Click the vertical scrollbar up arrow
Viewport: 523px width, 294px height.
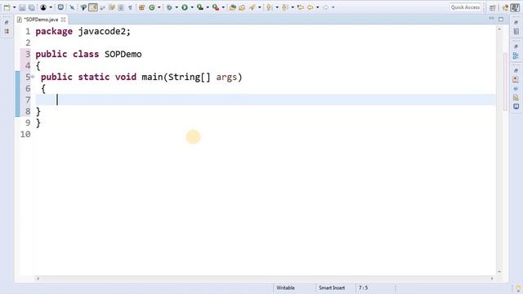pyautogui.click(x=499, y=29)
